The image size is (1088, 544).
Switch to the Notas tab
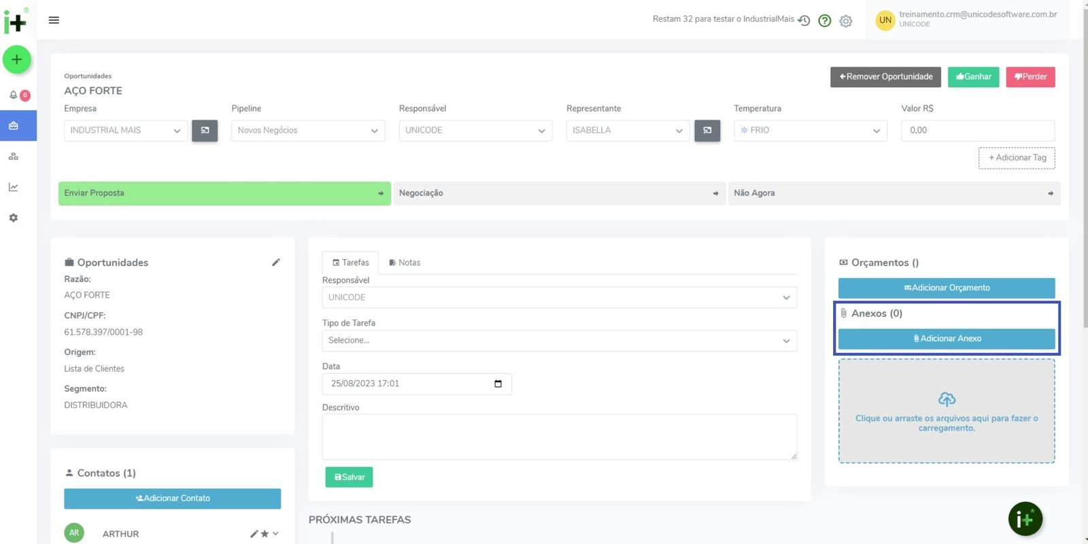(x=405, y=262)
